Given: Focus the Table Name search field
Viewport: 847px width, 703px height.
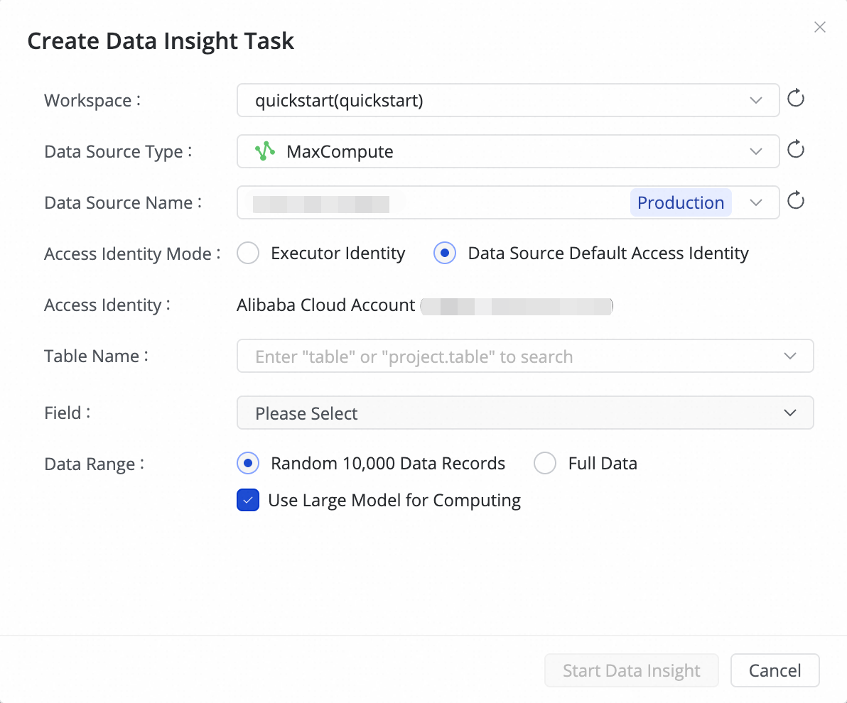Looking at the screenshot, I should tap(497, 356).
